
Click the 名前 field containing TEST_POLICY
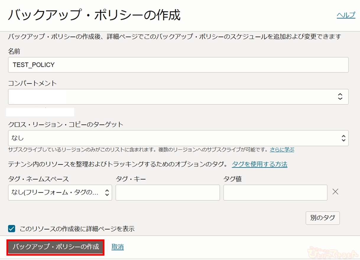[178, 65]
